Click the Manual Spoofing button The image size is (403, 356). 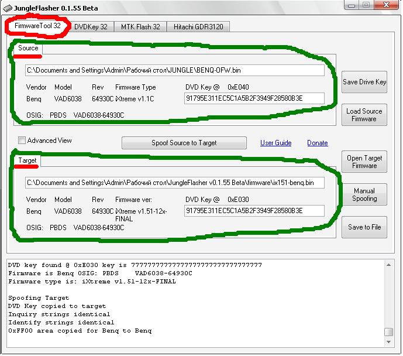pyautogui.click(x=364, y=194)
